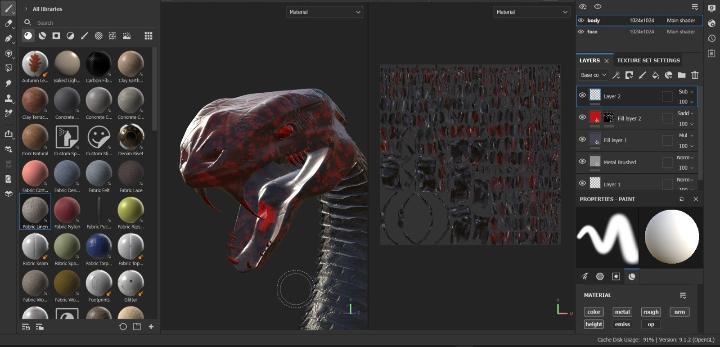Viewport: 720px width, 347px height.
Task: Open Brush settings tab in Properties
Action: point(585,276)
